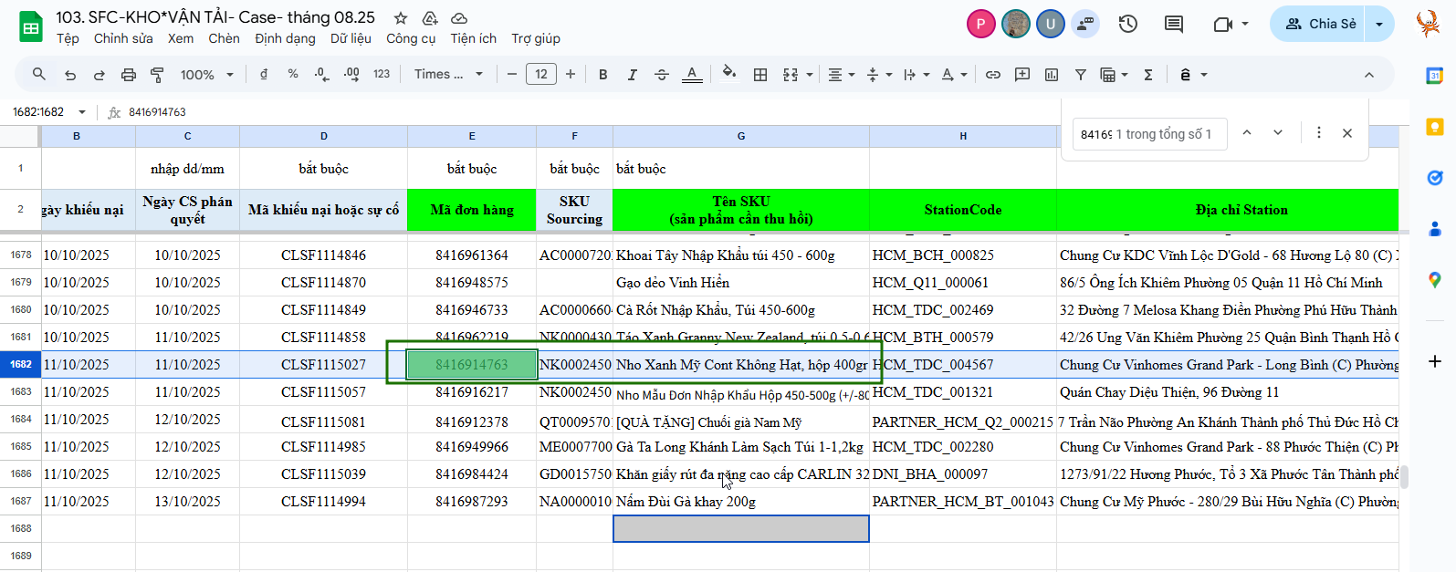This screenshot has width=1456, height=572.
Task: Start a Meet call camera icon
Action: click(1223, 24)
